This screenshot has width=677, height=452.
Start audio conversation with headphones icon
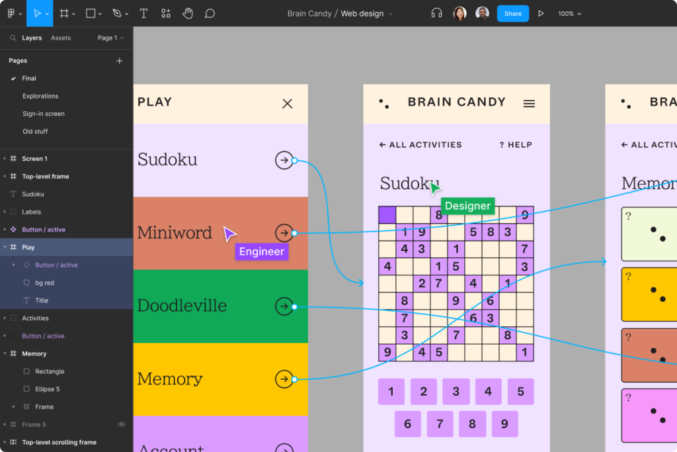pos(436,13)
